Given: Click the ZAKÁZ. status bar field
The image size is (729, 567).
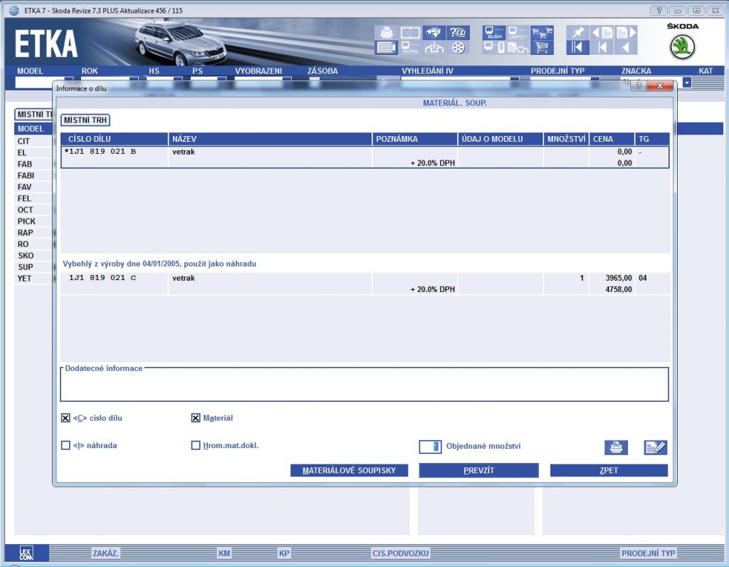Looking at the screenshot, I should [x=105, y=553].
